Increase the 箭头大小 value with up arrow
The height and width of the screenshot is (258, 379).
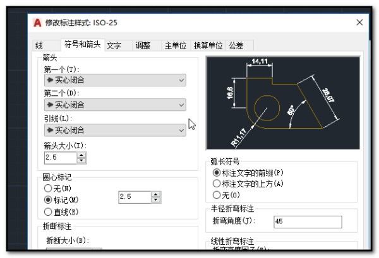point(81,154)
